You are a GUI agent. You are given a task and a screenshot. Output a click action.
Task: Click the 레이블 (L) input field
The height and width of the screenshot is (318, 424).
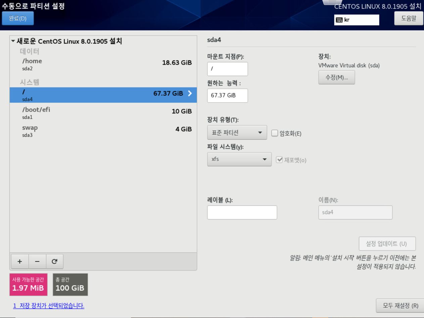tap(242, 212)
